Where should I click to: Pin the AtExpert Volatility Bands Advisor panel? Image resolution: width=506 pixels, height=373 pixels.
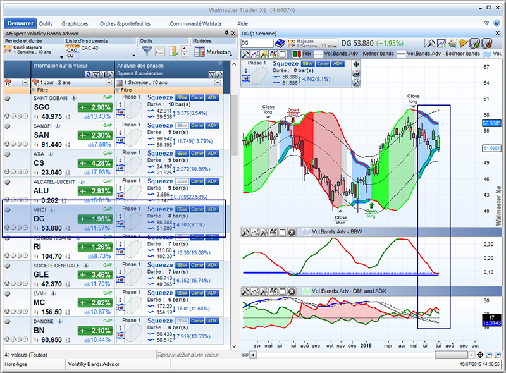pyautogui.click(x=226, y=33)
